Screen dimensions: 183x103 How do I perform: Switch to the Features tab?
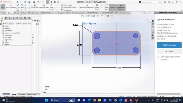pyautogui.click(x=3, y=13)
